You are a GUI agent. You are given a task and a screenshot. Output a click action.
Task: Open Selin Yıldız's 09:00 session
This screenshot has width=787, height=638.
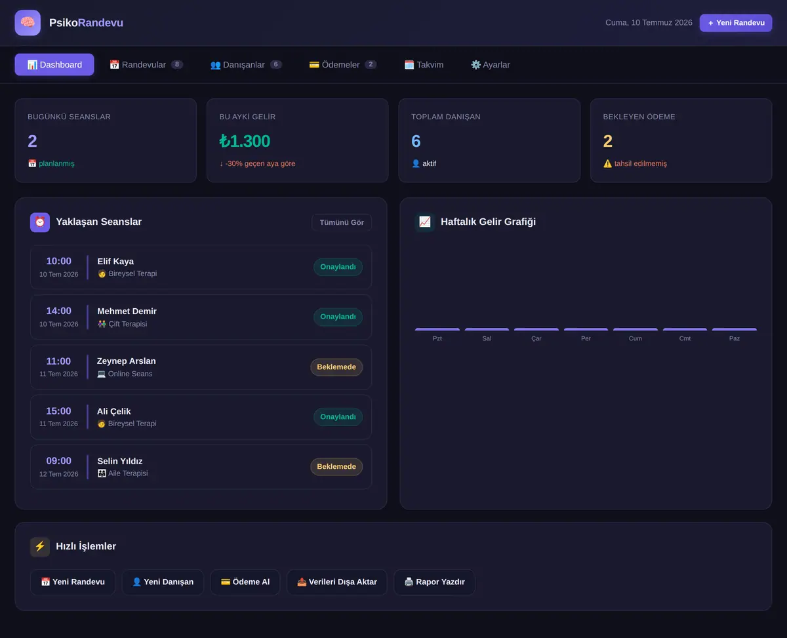[x=201, y=467]
